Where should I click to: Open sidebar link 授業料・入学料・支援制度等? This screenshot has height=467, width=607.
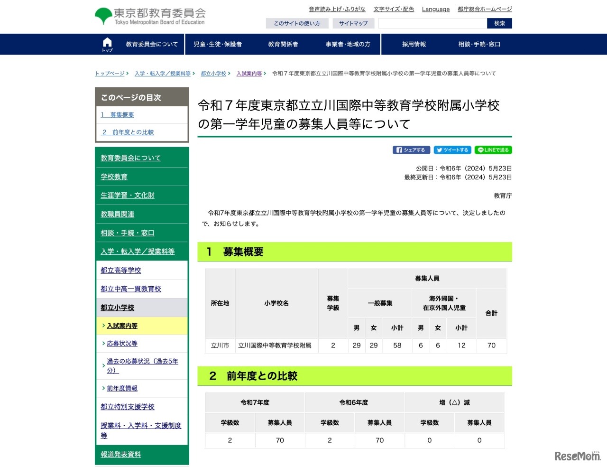pos(141,430)
